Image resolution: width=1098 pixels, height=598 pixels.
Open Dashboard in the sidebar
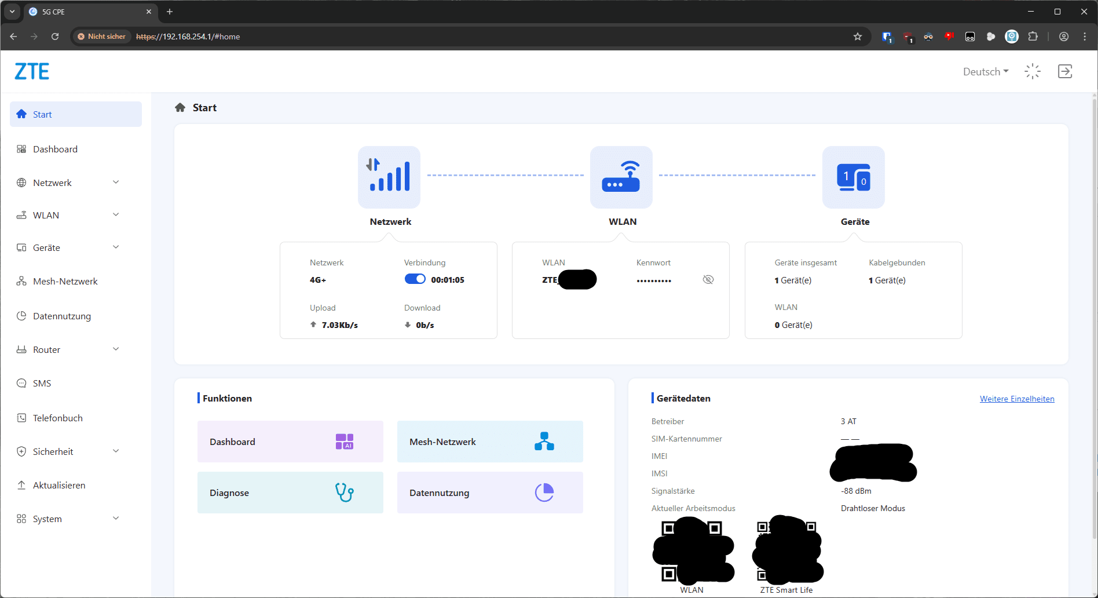tap(76, 149)
